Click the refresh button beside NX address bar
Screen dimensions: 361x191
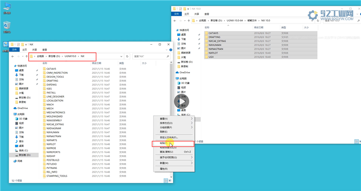click(x=127, y=56)
